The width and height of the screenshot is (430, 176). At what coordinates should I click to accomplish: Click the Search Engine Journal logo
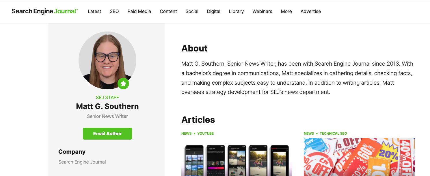pyautogui.click(x=44, y=11)
